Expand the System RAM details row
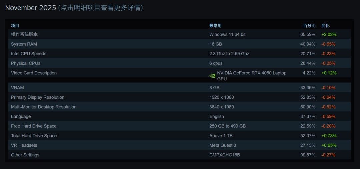The image size is (360, 169). tap(24, 44)
